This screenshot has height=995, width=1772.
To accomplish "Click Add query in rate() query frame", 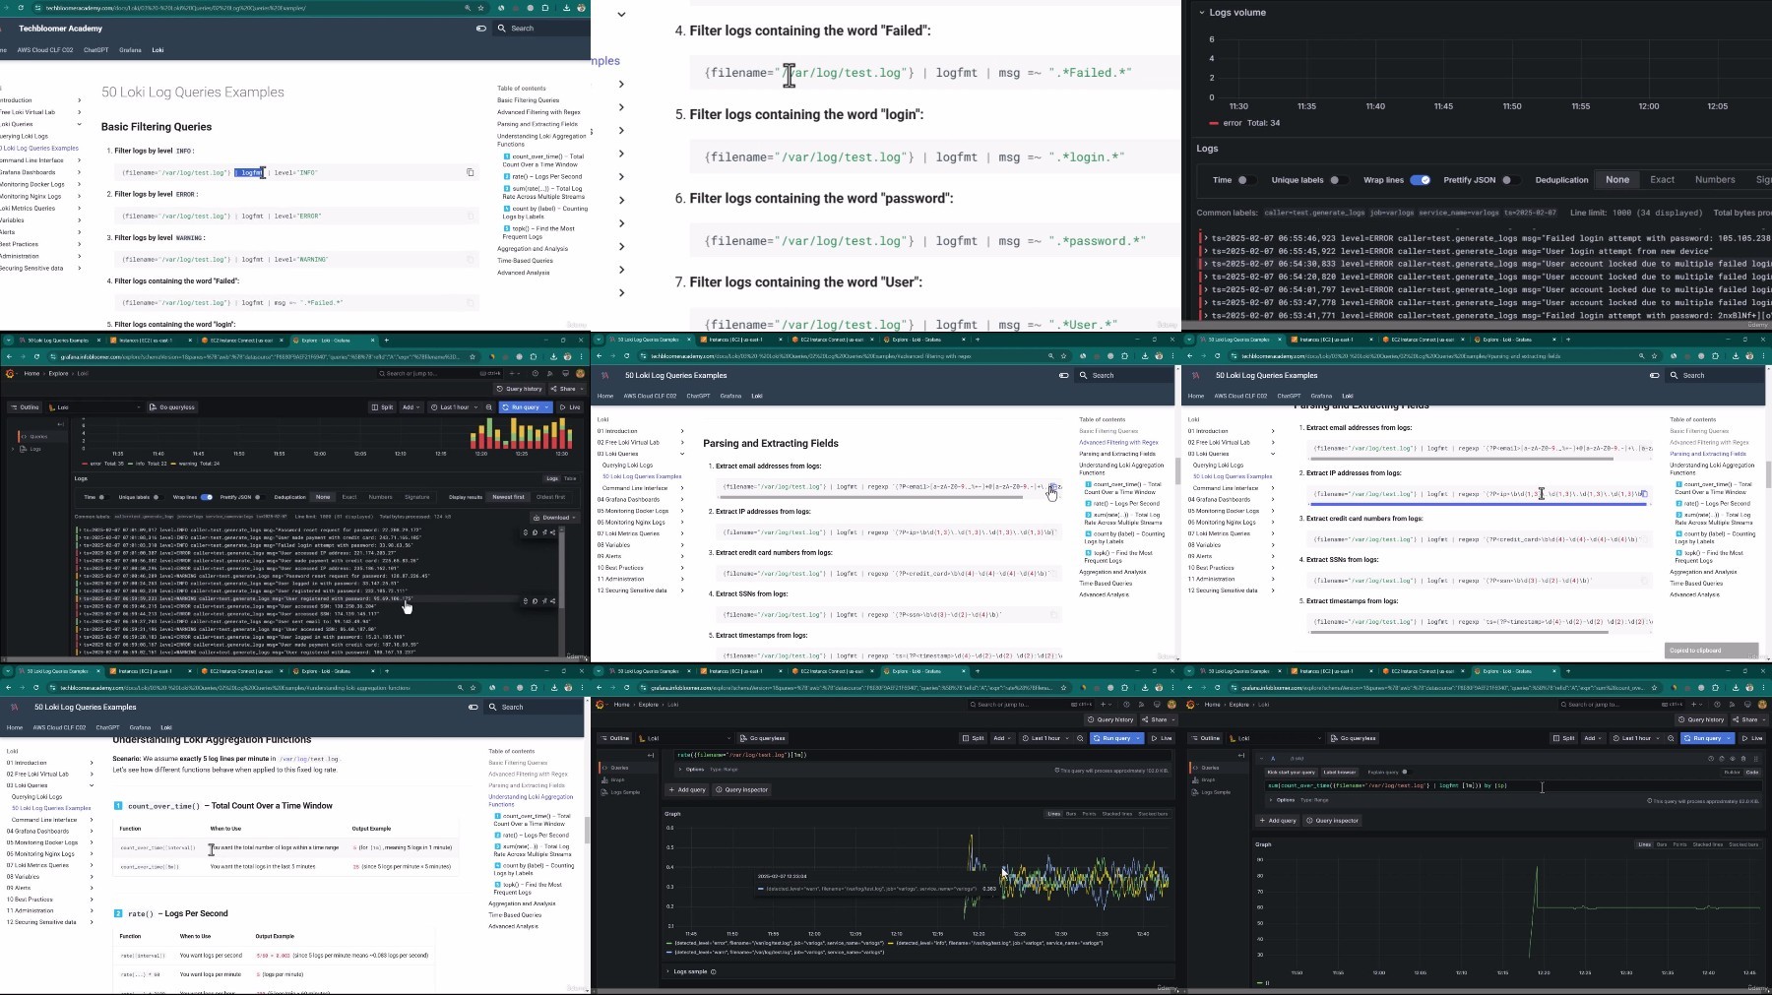I will click(688, 789).
